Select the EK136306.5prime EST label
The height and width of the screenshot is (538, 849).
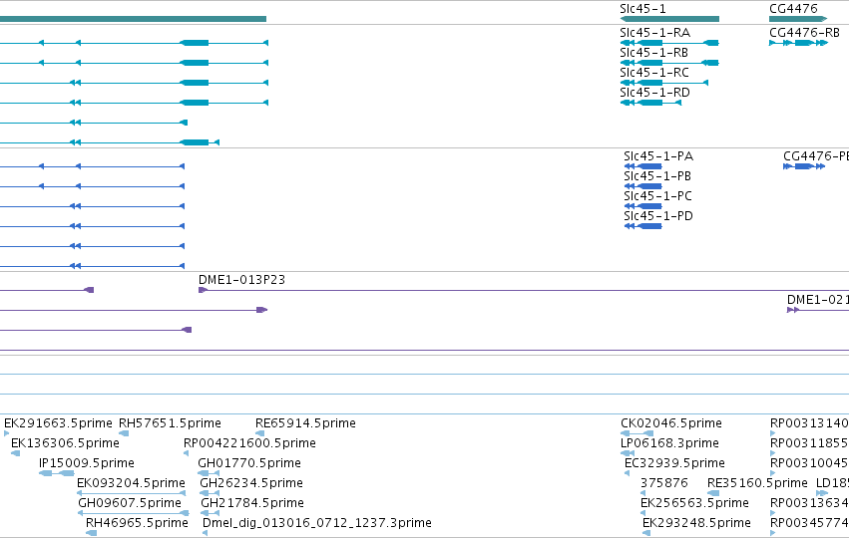(x=65, y=442)
